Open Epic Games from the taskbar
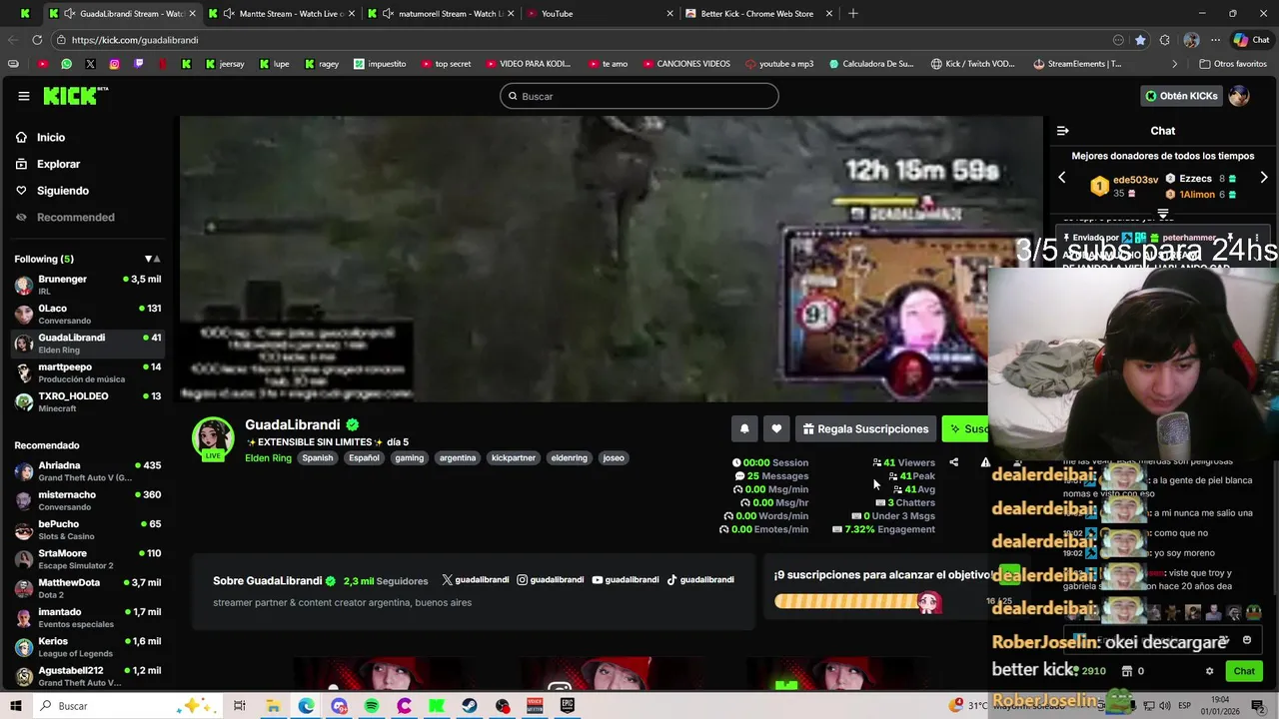1279x719 pixels. tap(568, 706)
